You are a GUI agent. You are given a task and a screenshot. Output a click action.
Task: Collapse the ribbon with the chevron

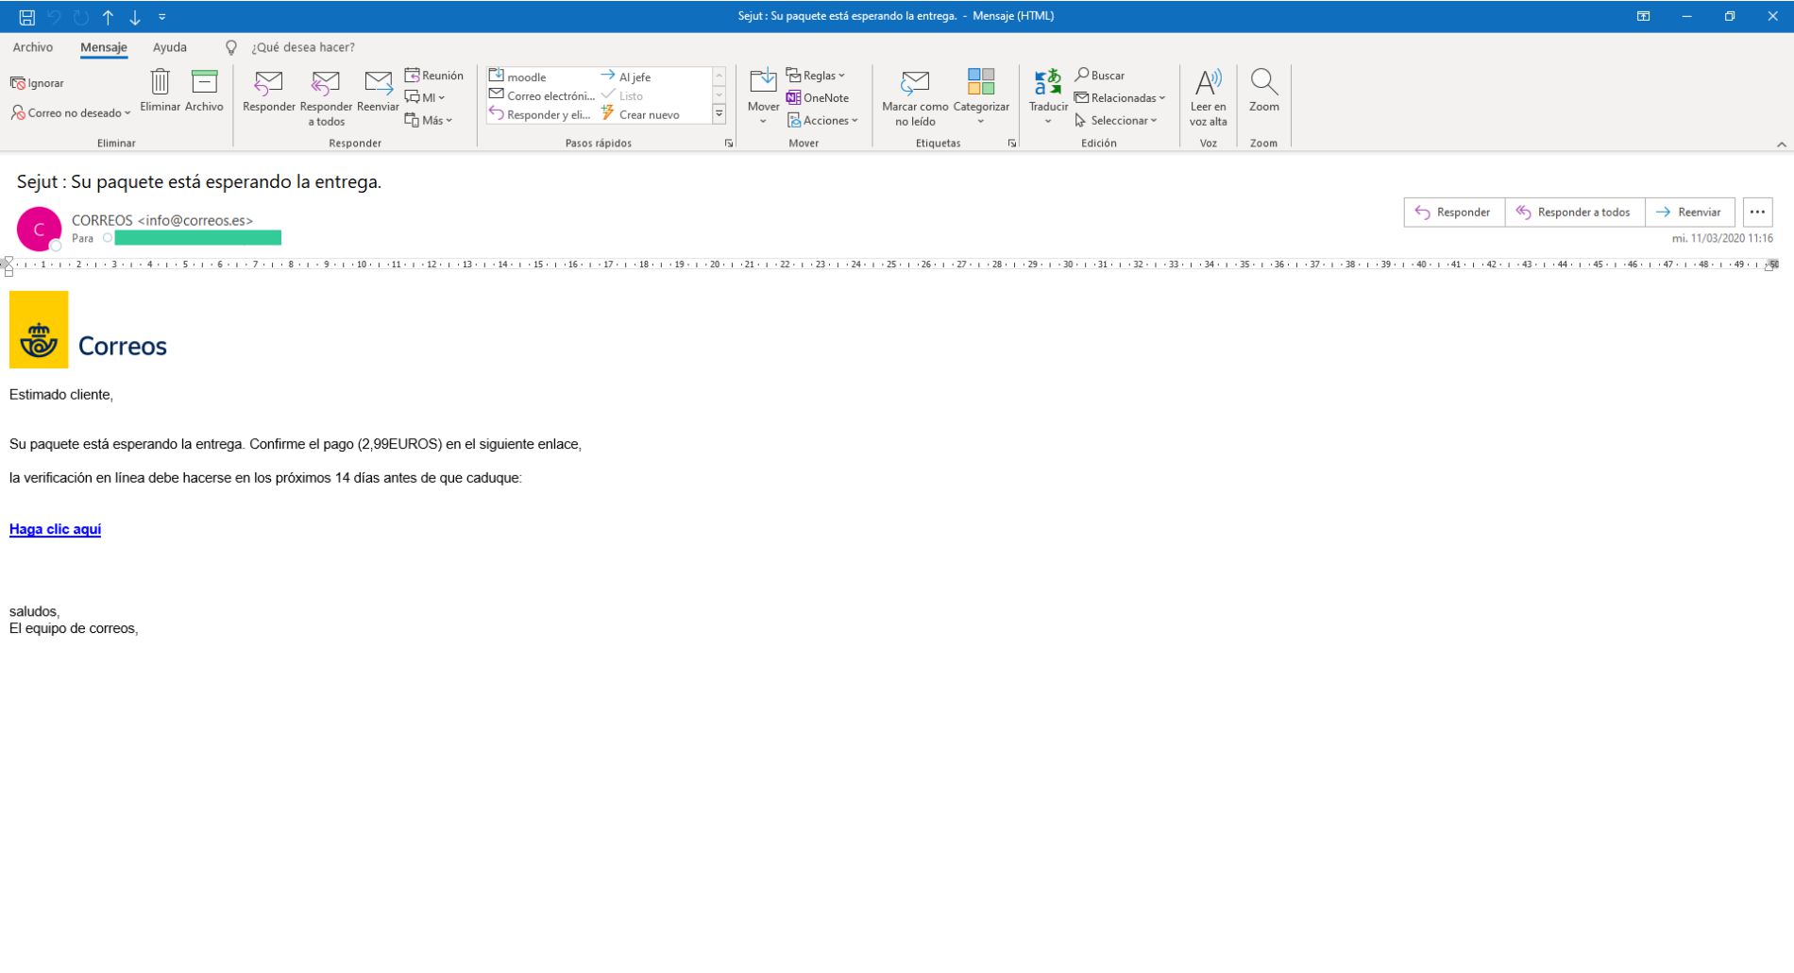tap(1781, 145)
